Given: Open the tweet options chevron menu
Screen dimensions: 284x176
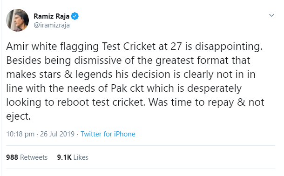Looking at the screenshot, I should tap(271, 15).
